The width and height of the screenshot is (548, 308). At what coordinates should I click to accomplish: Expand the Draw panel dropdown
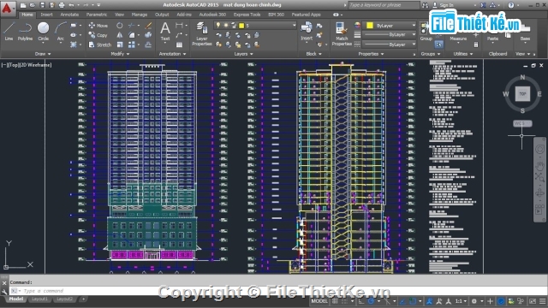43,54
